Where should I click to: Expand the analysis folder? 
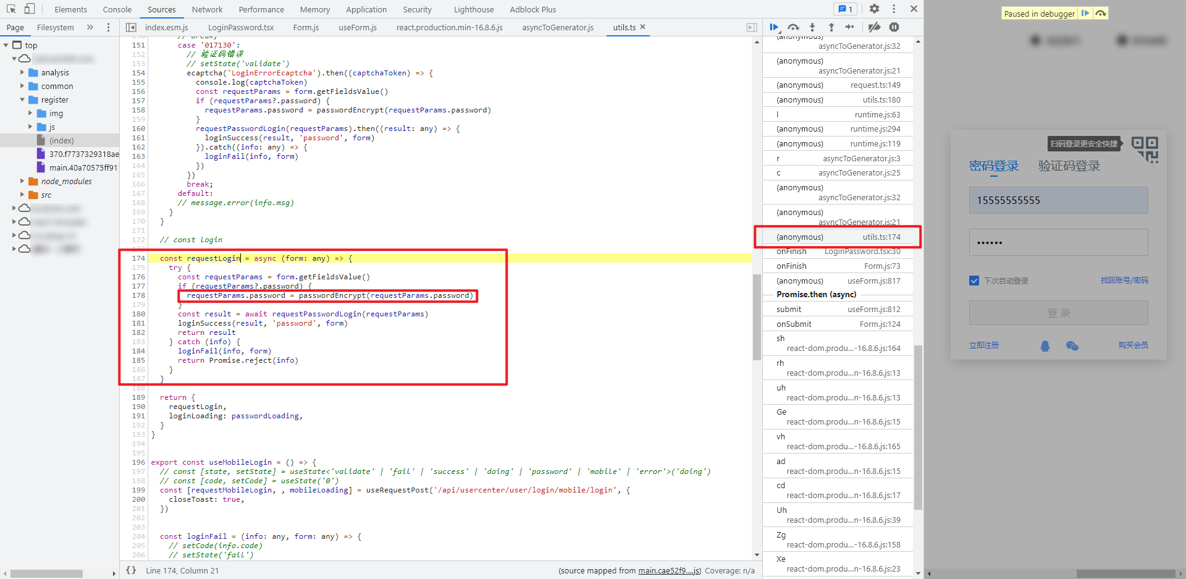[x=22, y=72]
